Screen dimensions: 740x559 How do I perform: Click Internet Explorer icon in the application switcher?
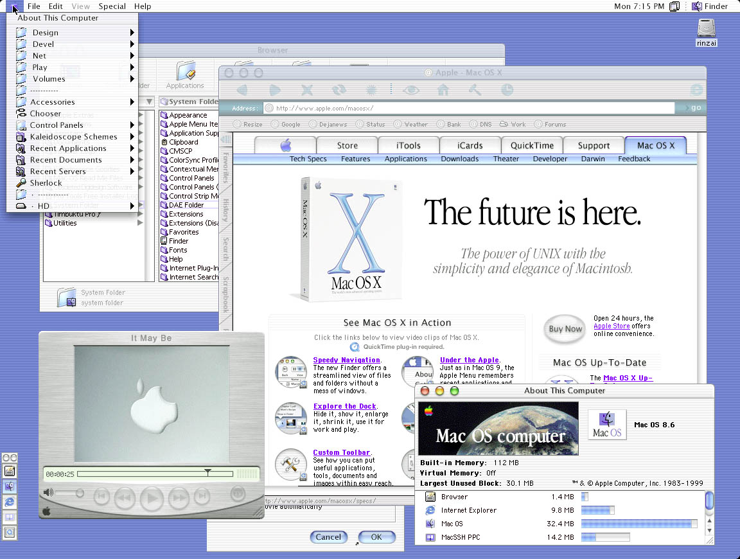point(10,502)
